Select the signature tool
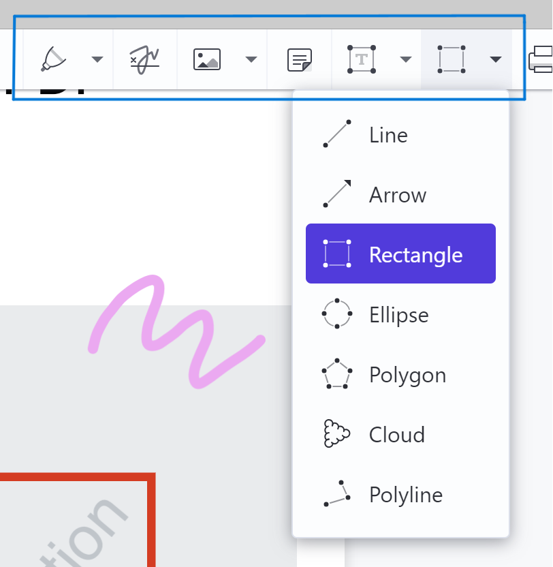 144,59
